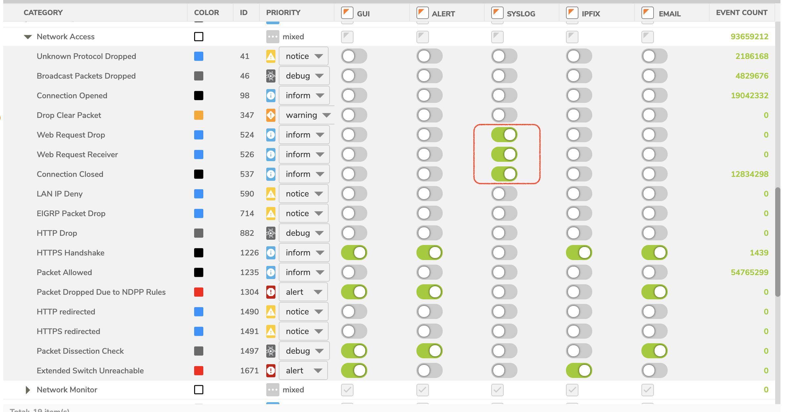Toggle GUI switch for HTTPS Handshake
Viewport: 787px width, 412px height.
pyautogui.click(x=354, y=253)
